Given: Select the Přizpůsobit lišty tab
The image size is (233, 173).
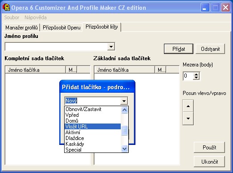Looking at the screenshot, I should [102, 27].
